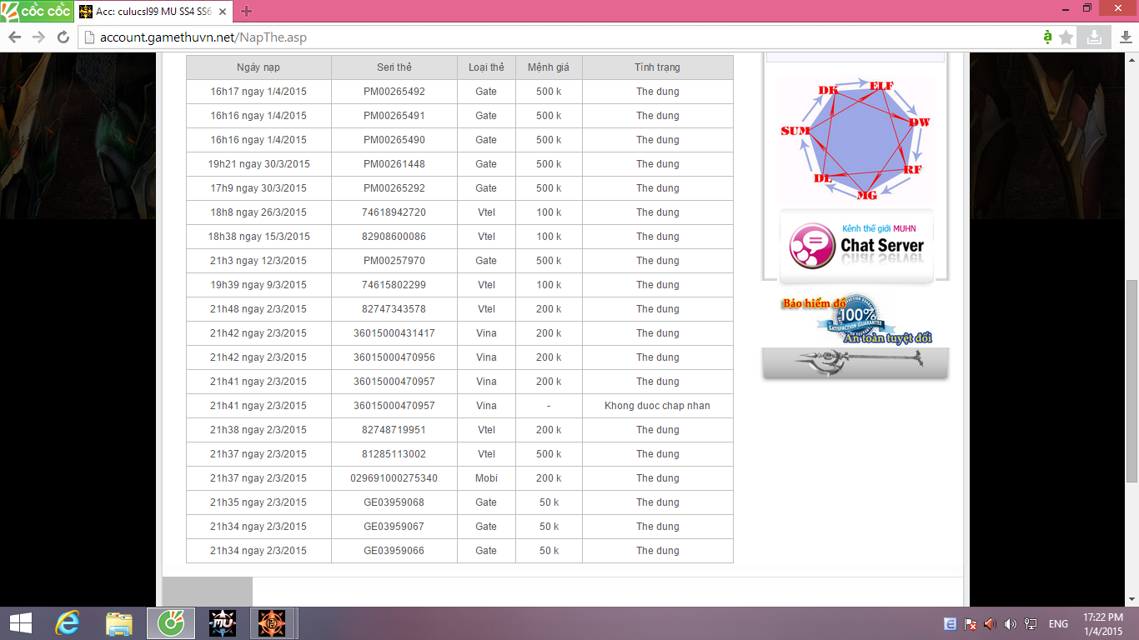Open Windows Start button
This screenshot has width=1139, height=640.
click(20, 623)
